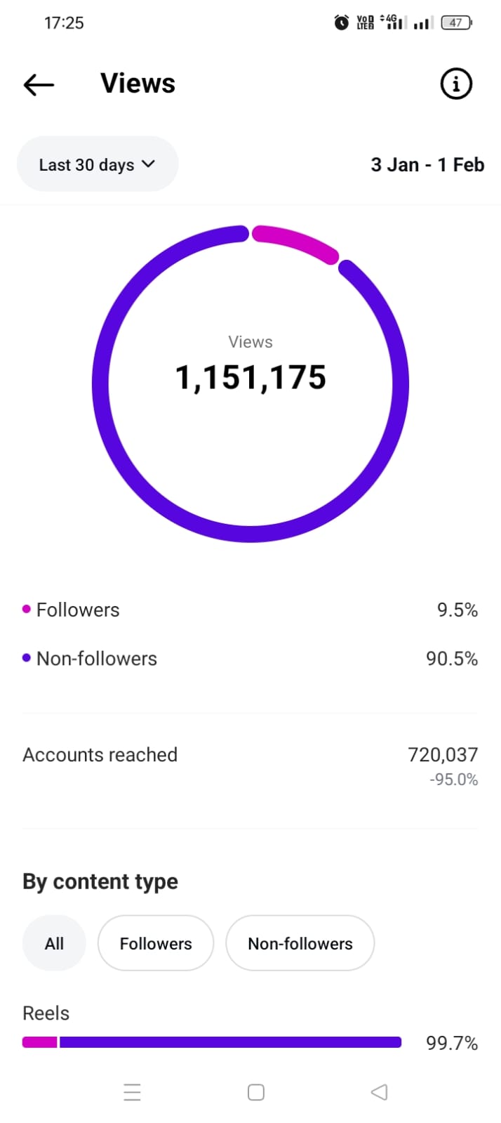Tap the Accounts reached row

250,755
